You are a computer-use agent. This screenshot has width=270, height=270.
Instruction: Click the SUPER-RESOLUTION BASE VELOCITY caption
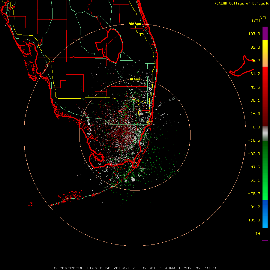(94, 268)
